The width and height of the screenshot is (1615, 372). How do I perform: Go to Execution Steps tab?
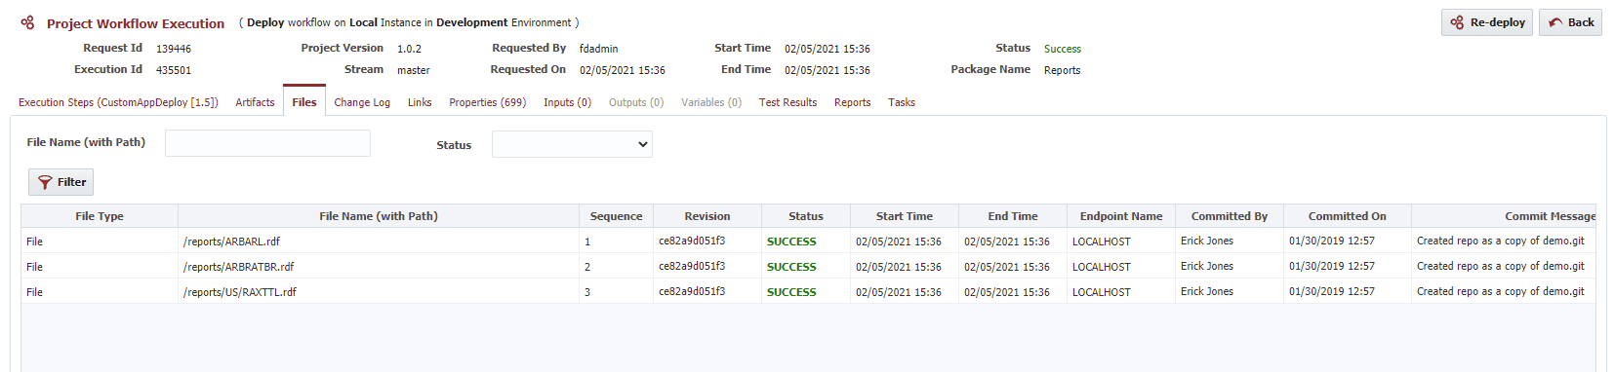pos(118,102)
